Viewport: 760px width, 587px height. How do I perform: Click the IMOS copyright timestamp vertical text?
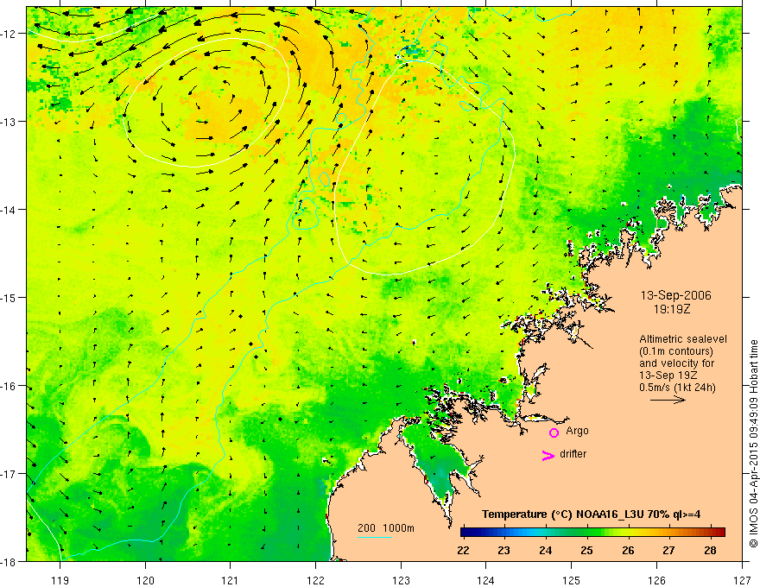pyautogui.click(x=753, y=444)
